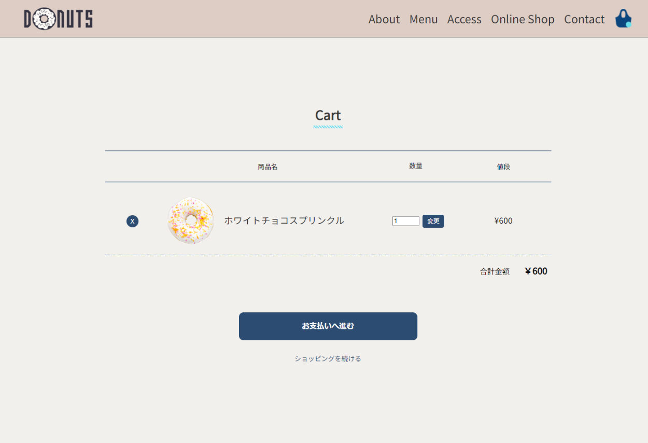
Task: Focus the quantity input field
Action: click(x=405, y=221)
